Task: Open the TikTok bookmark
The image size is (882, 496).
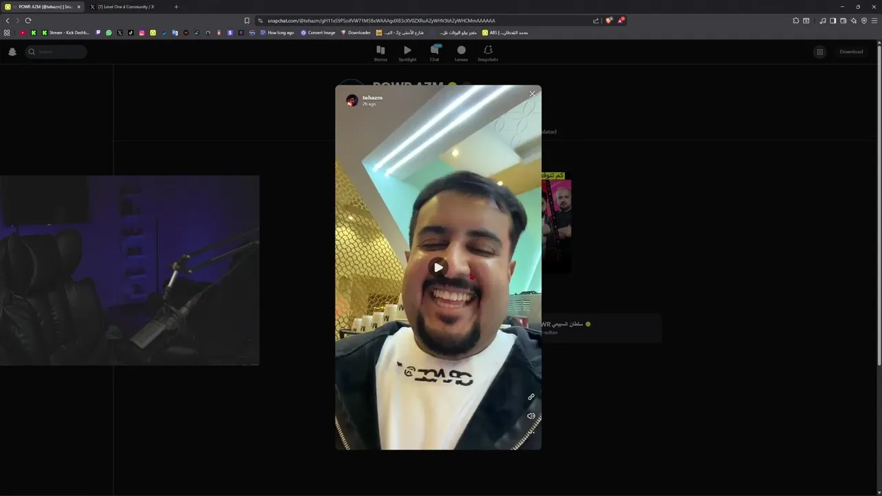Action: click(131, 32)
